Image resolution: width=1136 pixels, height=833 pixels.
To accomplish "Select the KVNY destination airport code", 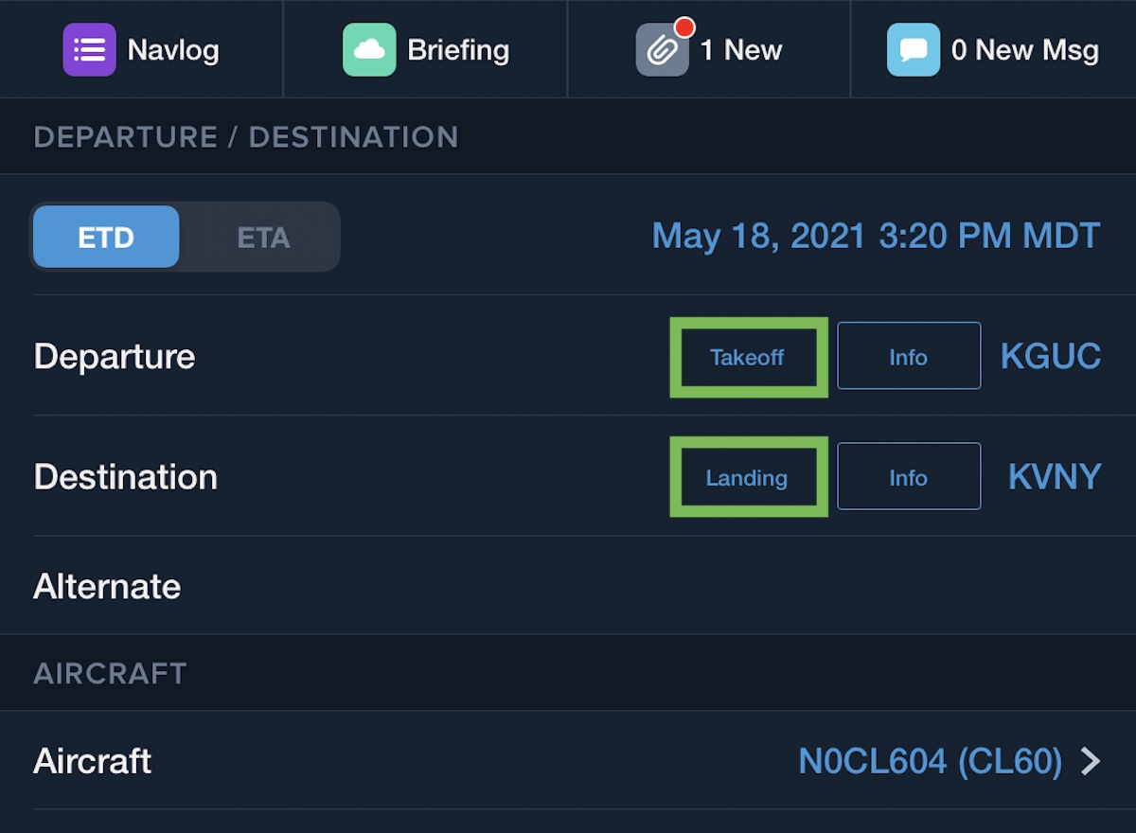I will [1055, 477].
